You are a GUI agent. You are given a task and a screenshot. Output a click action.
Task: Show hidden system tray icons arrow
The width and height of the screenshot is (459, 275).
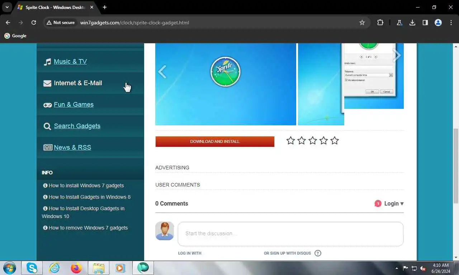397,268
